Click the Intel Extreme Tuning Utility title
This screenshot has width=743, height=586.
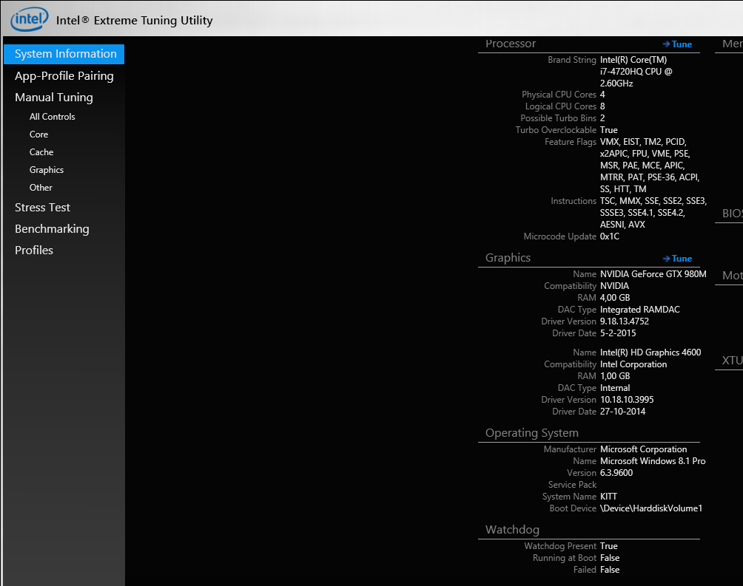click(x=135, y=21)
